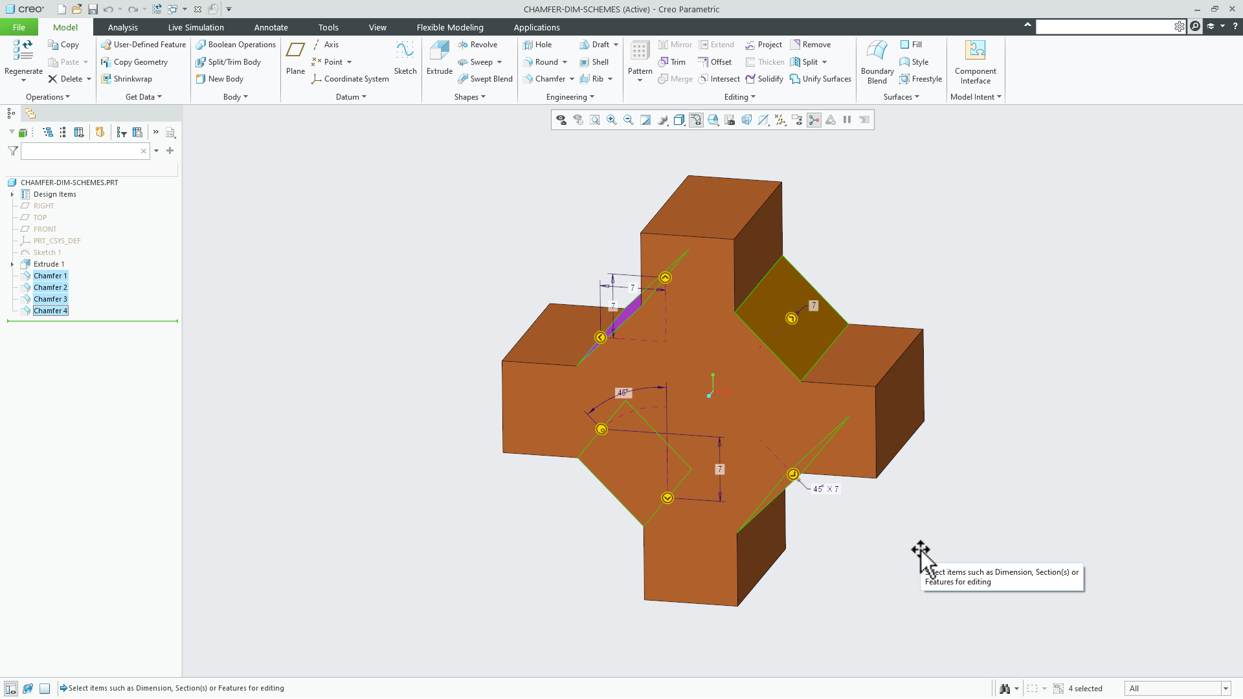Click the Component Interface button
Screen dimensions: 1243x699
coord(975,61)
